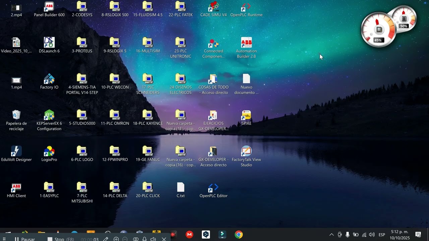Open GX-DEVELOPER - Acceso directo shortcut
Viewport: 429px width, 241px height.
[x=213, y=157]
